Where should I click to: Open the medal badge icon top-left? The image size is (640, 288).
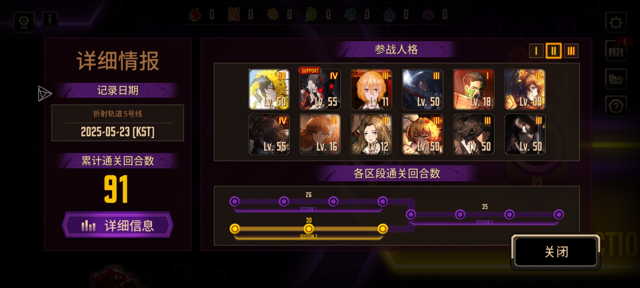(24, 22)
